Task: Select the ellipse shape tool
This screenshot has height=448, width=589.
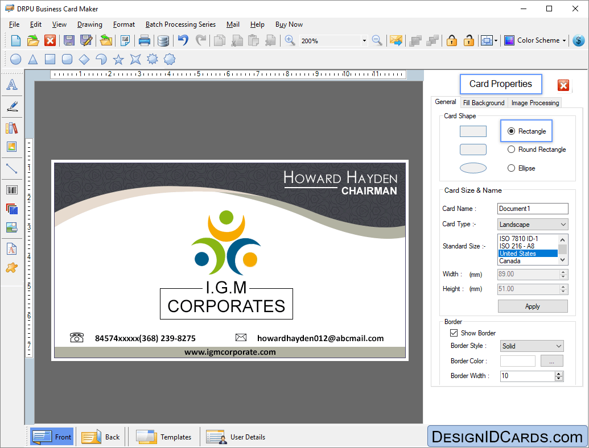Action: [x=15, y=59]
